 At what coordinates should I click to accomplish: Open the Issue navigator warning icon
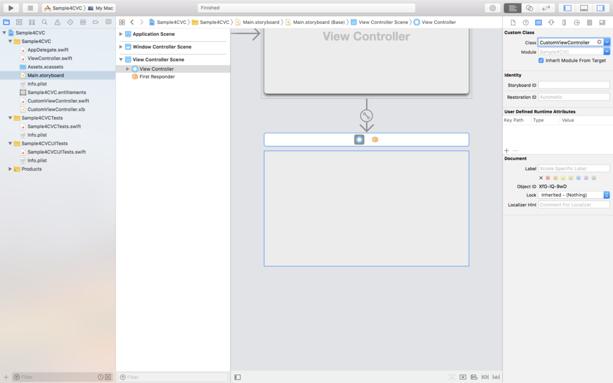coord(57,22)
